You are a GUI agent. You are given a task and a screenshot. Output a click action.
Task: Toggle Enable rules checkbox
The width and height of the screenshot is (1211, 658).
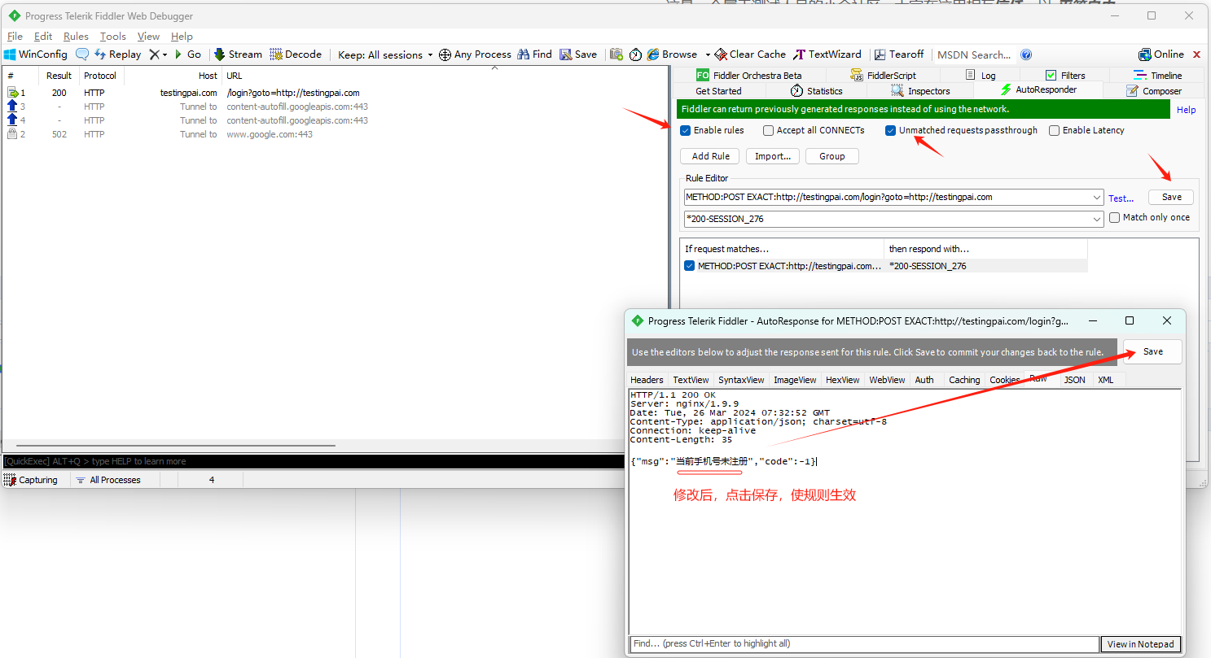pyautogui.click(x=686, y=130)
